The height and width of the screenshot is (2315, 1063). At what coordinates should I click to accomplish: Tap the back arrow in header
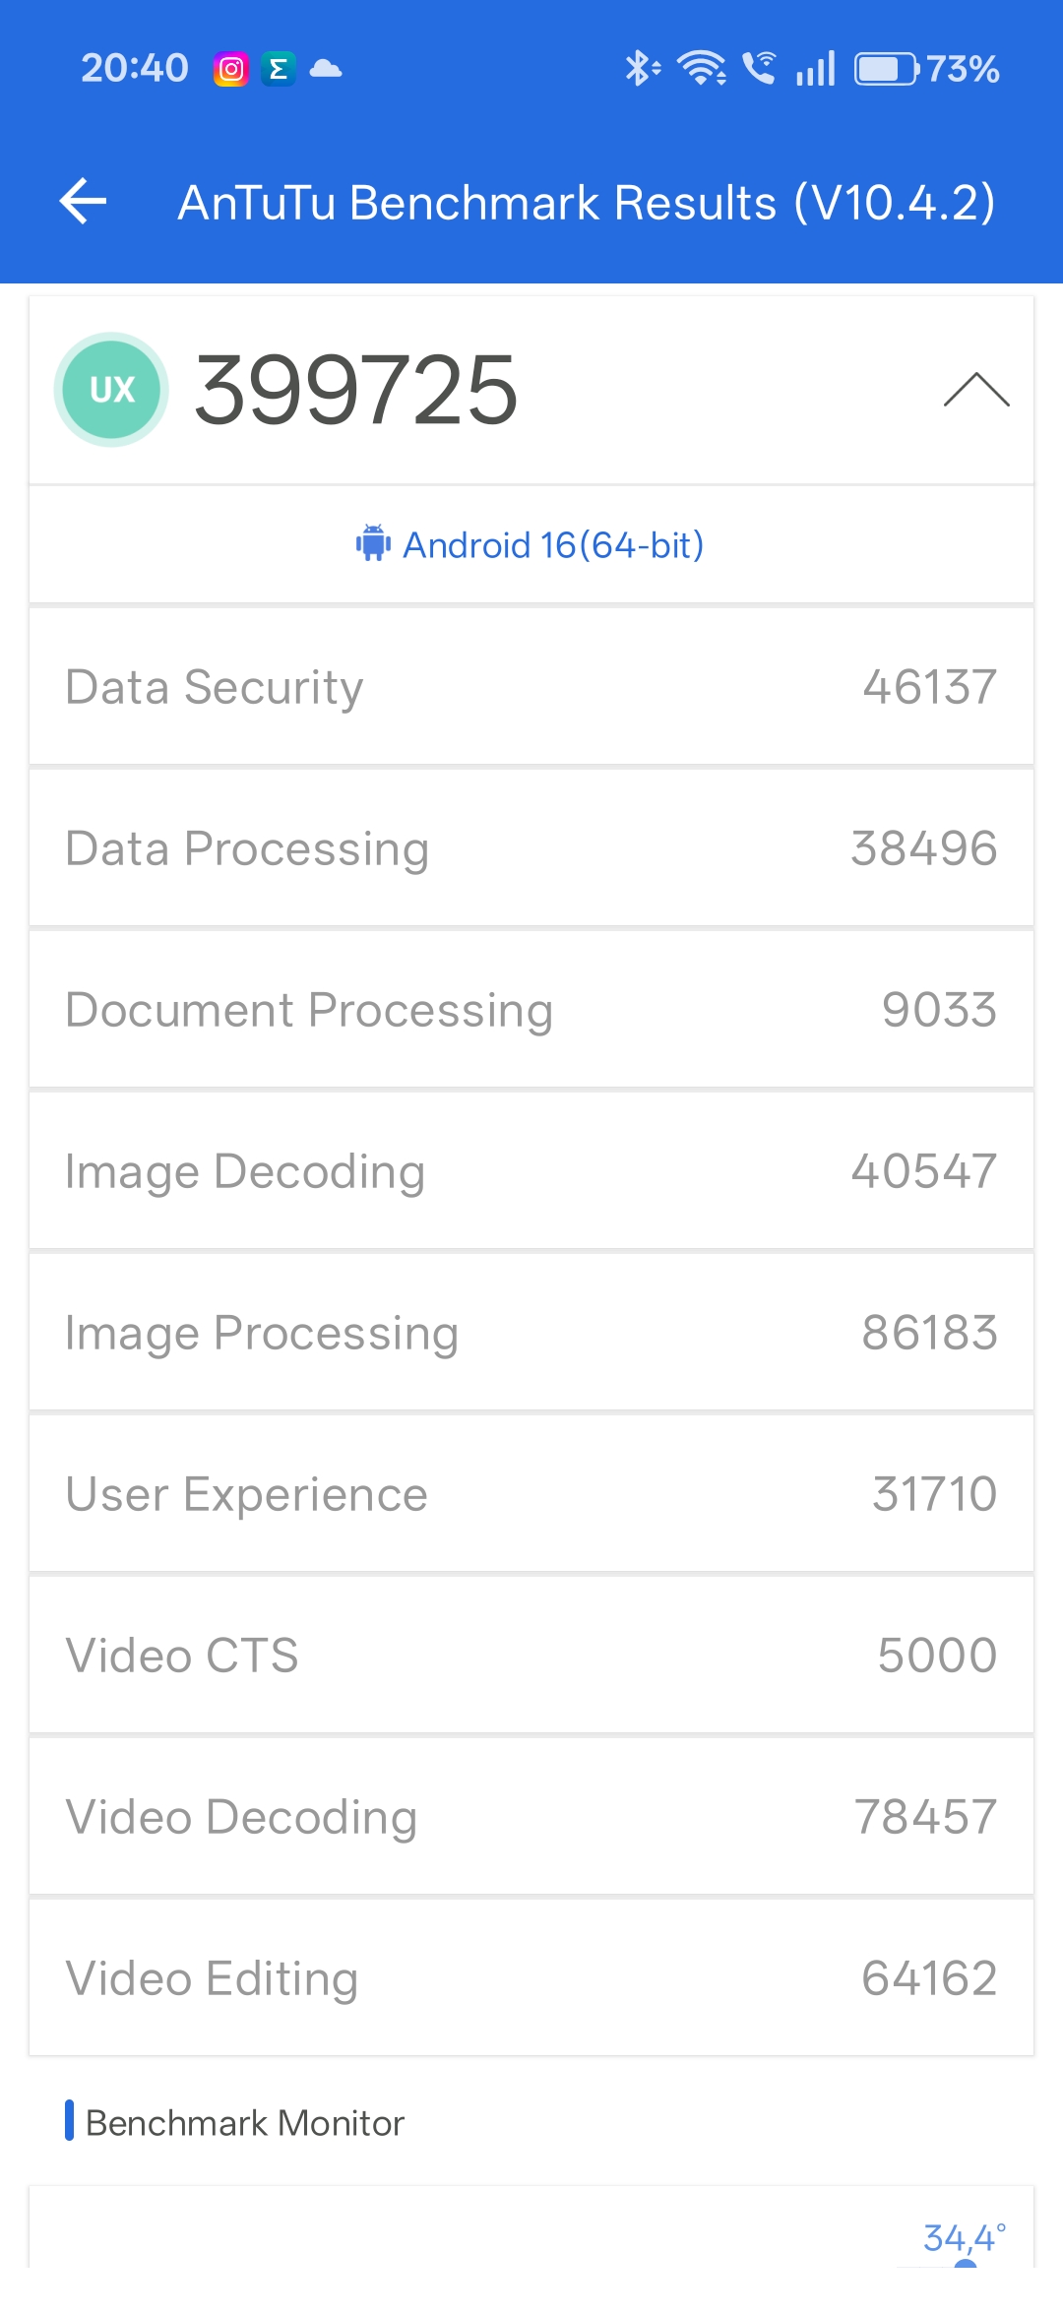point(84,202)
